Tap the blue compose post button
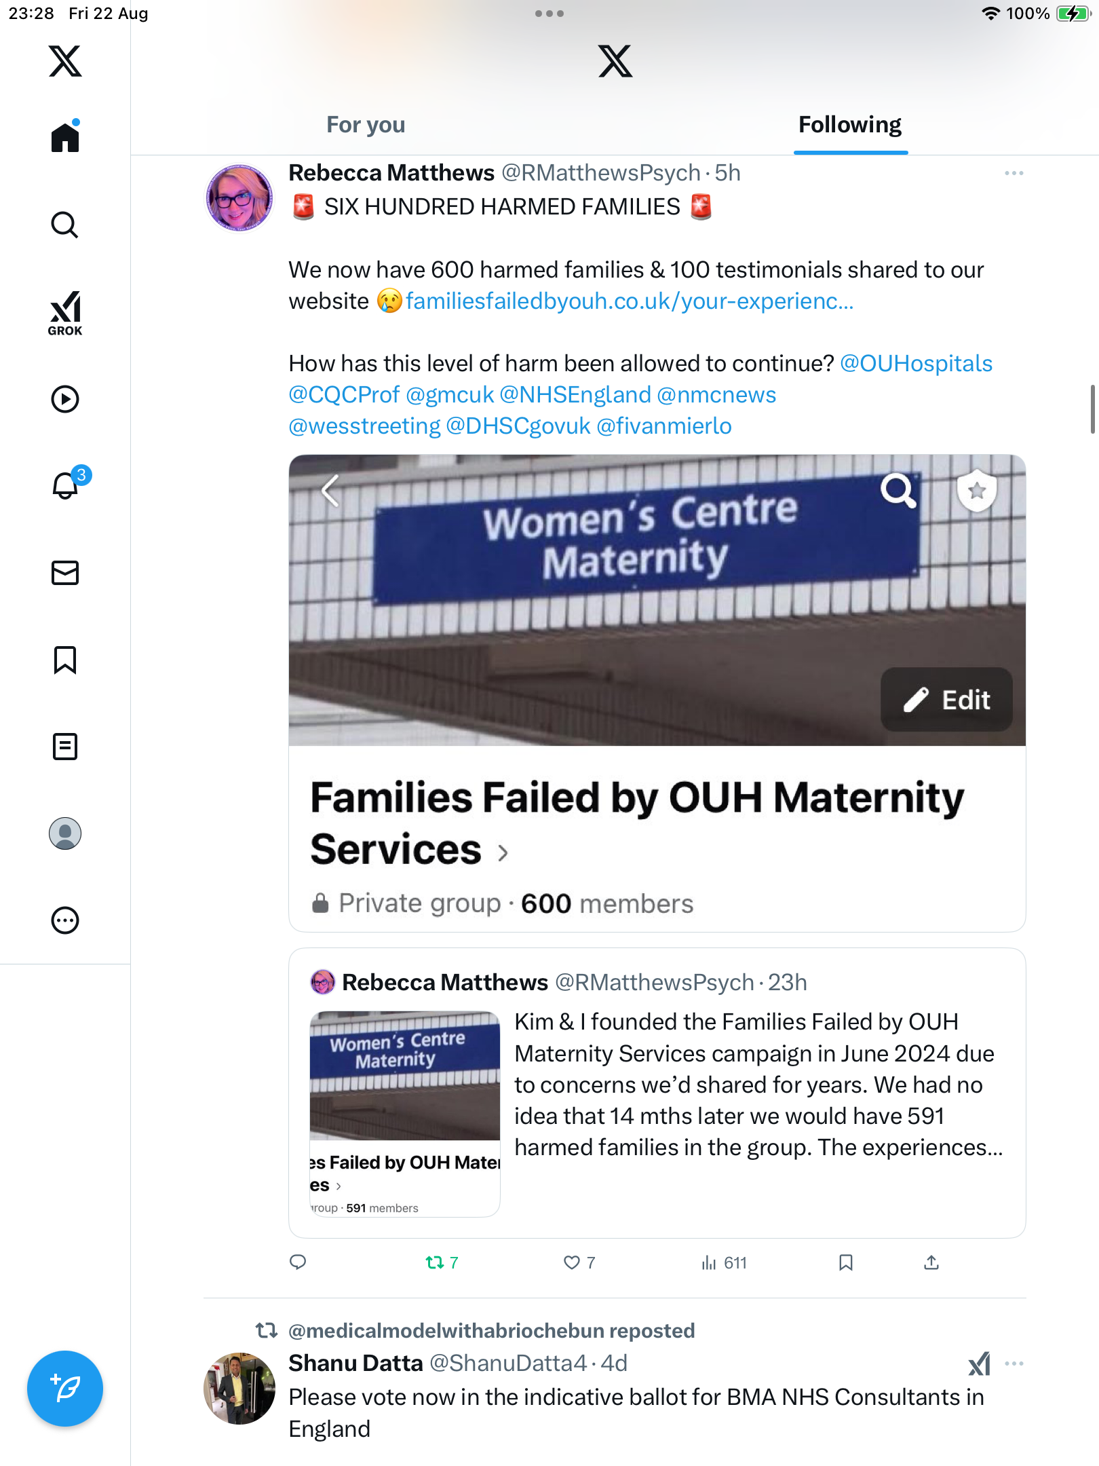 pos(65,1389)
